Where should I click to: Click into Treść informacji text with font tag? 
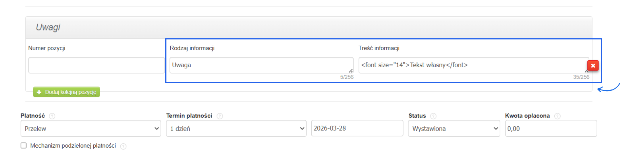pyautogui.click(x=472, y=65)
